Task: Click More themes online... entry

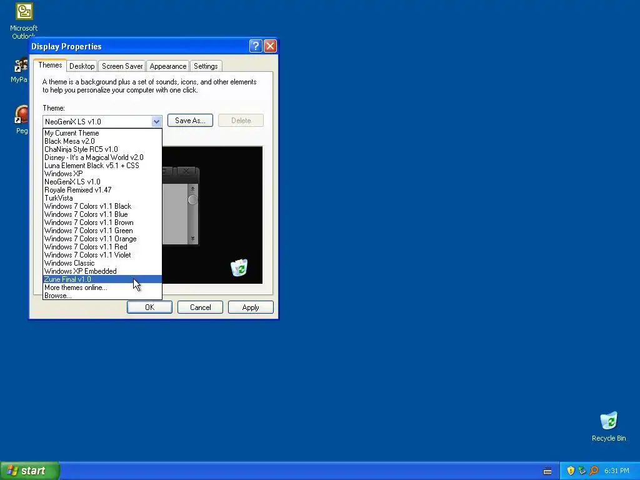Action: pos(102,287)
